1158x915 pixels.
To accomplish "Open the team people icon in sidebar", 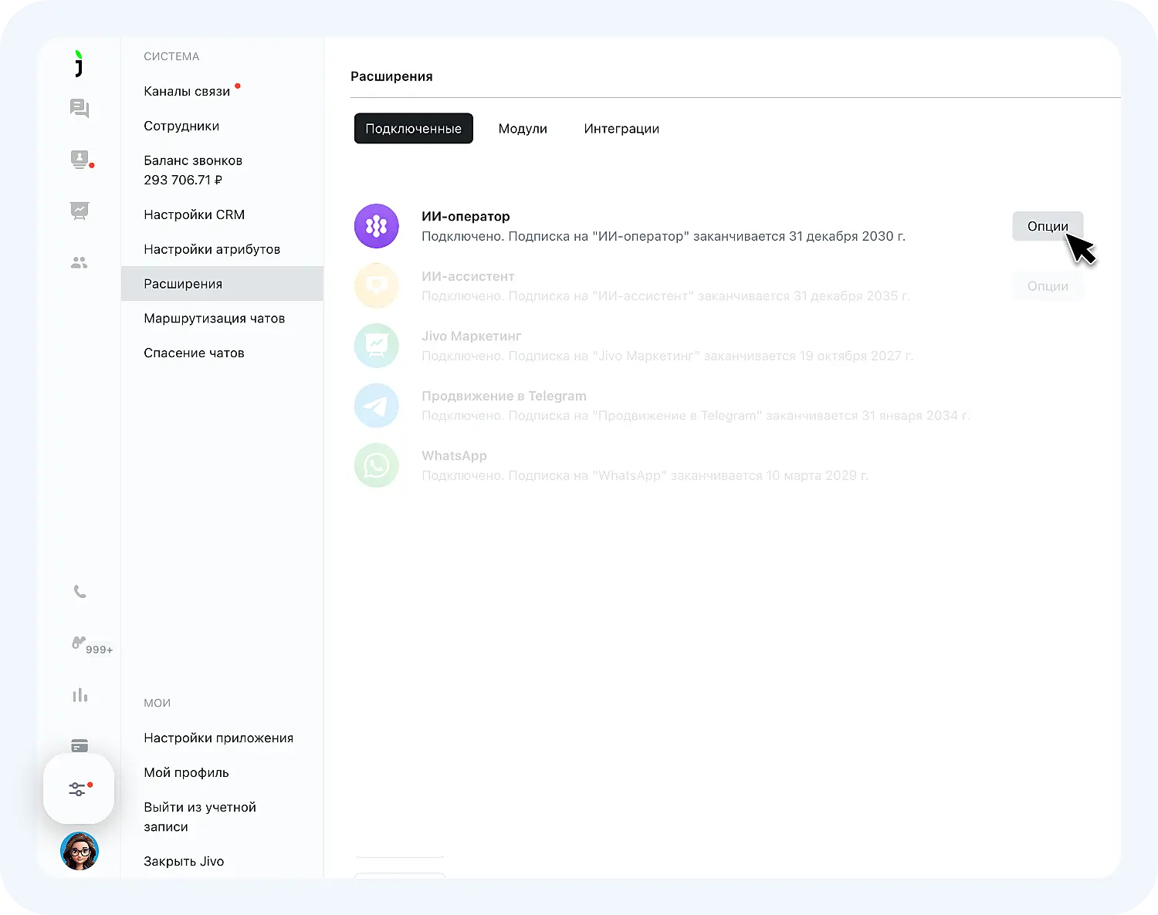I will click(x=79, y=263).
